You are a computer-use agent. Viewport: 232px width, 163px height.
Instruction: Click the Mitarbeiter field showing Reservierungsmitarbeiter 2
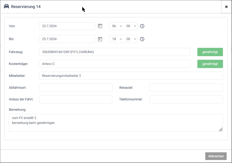tap(131, 76)
